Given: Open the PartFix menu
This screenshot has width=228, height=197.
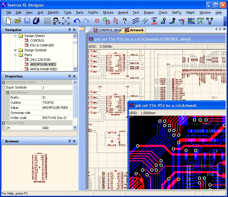Looking at the screenshot, I should click(93, 13).
